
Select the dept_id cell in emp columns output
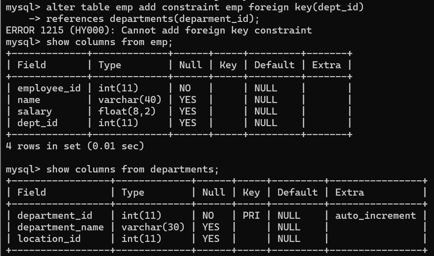[x=38, y=123]
